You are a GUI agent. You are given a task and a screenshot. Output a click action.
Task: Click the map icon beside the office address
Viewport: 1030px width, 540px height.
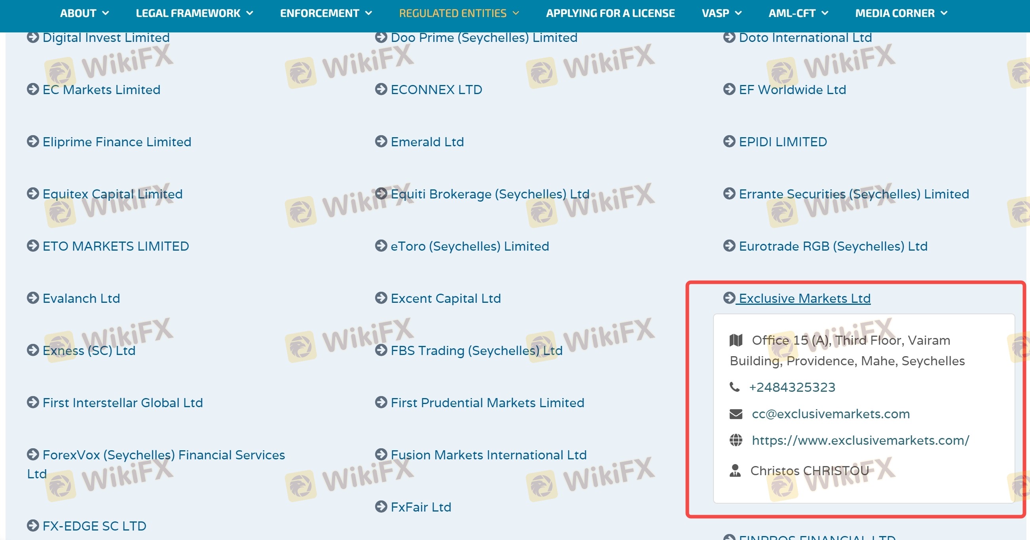(736, 340)
